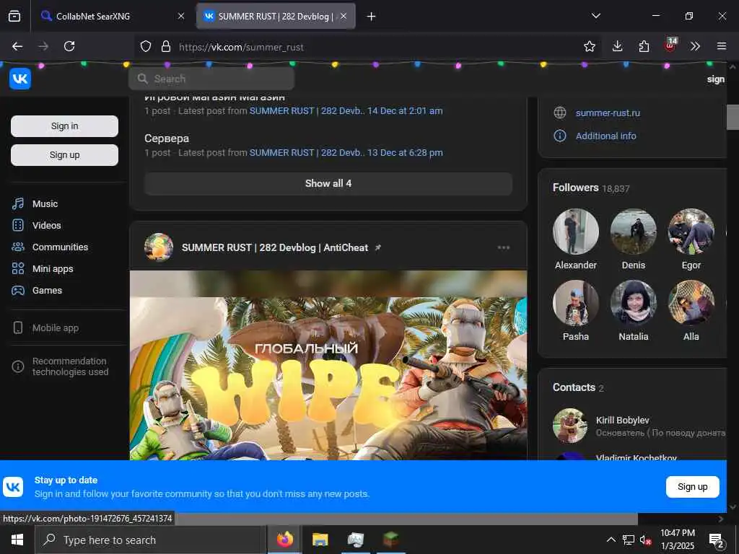739x554 pixels.
Task: Open latest post link dated 14 Dec
Action: pos(346,111)
